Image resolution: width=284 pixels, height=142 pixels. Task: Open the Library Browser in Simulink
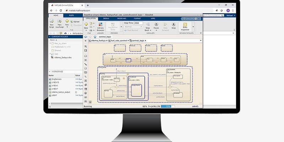(100, 27)
